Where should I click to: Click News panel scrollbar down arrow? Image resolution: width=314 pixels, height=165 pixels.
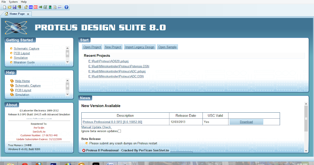(306, 151)
